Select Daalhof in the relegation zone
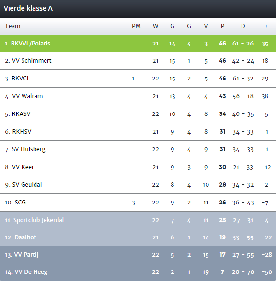The height and width of the screenshot is (282, 277). 138,237
